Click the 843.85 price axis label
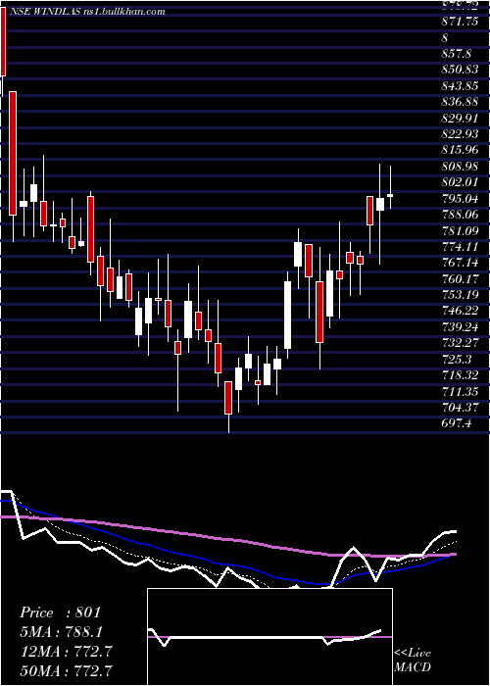Viewport: 490px width, 686px height. pos(460,86)
